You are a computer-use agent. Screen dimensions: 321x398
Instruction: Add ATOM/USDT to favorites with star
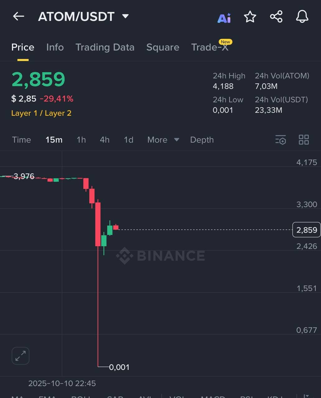point(250,17)
